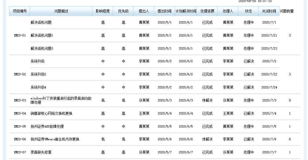Click the 处理进展 column header
The image size is (308, 160).
pos(207,11)
